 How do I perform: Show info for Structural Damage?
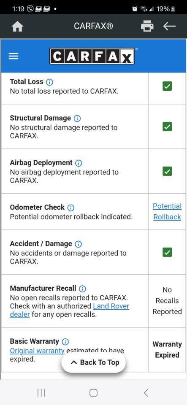click(x=77, y=119)
